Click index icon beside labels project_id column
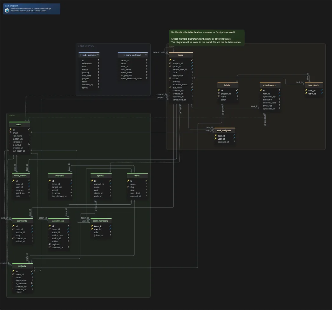 click(x=219, y=94)
